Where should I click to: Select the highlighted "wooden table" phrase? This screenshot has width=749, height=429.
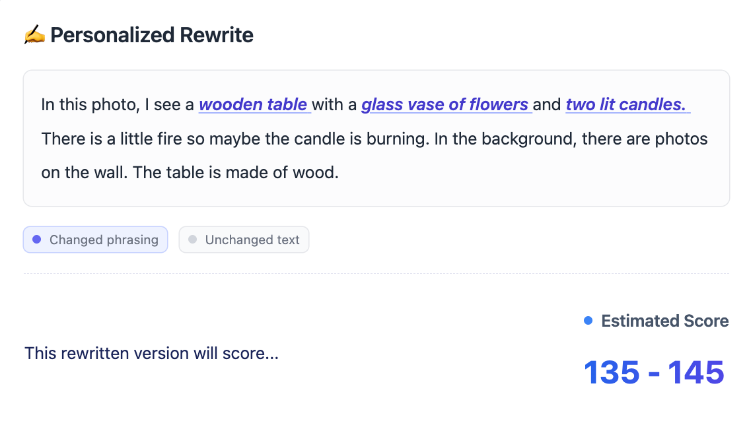[x=253, y=104]
